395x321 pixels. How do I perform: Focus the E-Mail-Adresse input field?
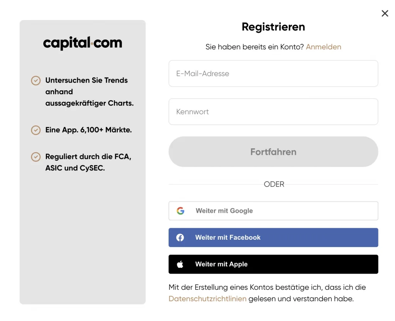(273, 74)
